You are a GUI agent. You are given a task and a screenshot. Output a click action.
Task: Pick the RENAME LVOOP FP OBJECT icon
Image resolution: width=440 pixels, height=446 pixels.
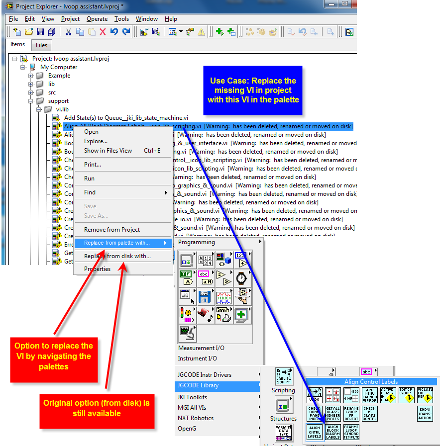pos(351,414)
